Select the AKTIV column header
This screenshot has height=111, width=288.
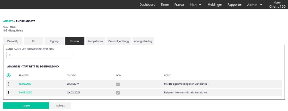tap(119, 75)
